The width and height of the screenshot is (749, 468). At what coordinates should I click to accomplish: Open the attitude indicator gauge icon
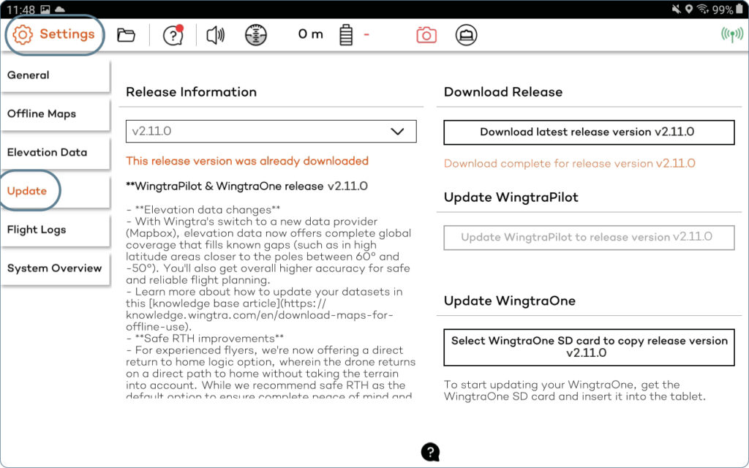click(x=256, y=34)
